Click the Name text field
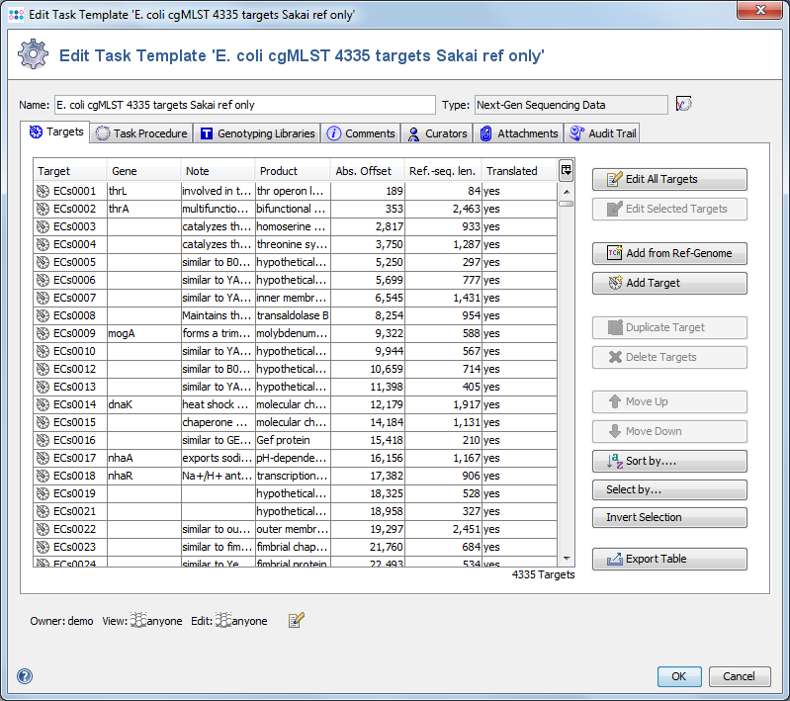 pos(243,105)
